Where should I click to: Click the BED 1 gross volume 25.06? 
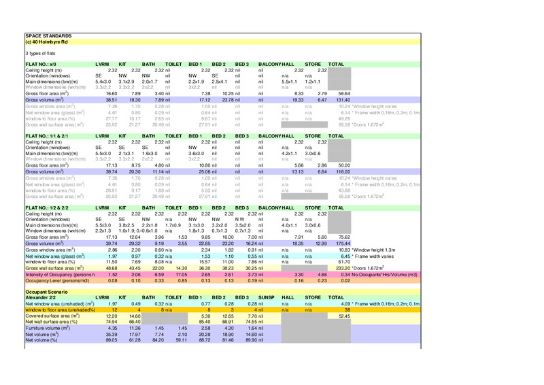click(205, 172)
